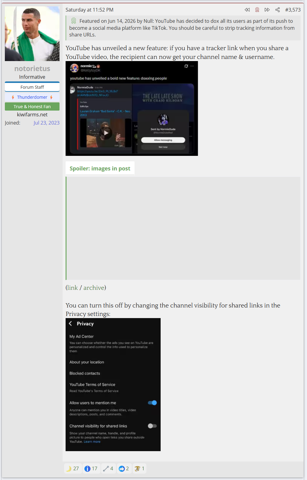Click the Forum Staff banner
307x480 pixels.
tap(32, 87)
